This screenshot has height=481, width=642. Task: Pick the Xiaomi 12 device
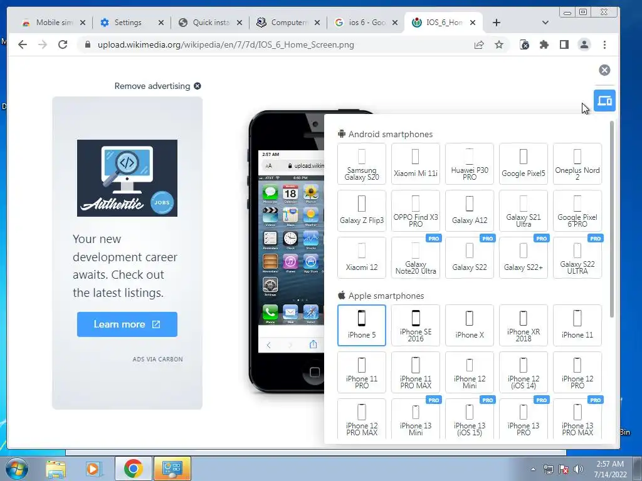click(x=362, y=258)
